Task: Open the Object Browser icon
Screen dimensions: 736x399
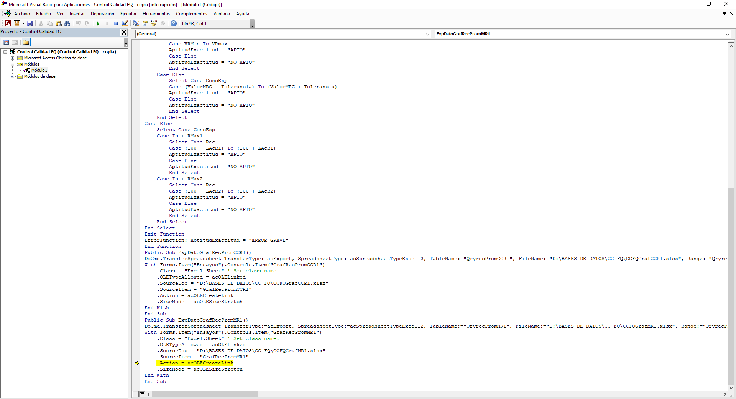Action: pyautogui.click(x=154, y=23)
